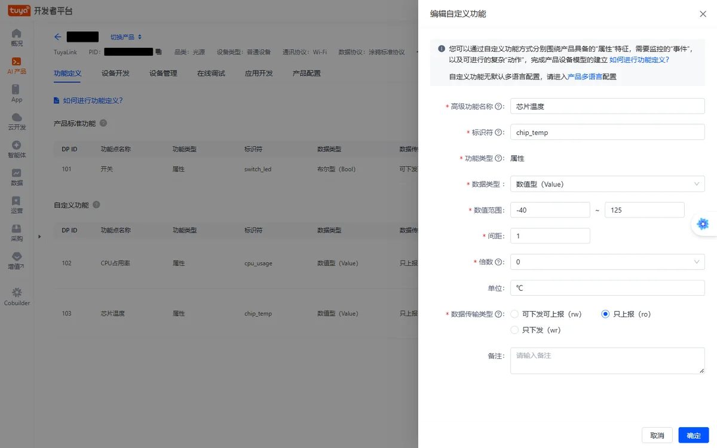
Task: Click the 备注 textarea
Action: tap(608, 361)
